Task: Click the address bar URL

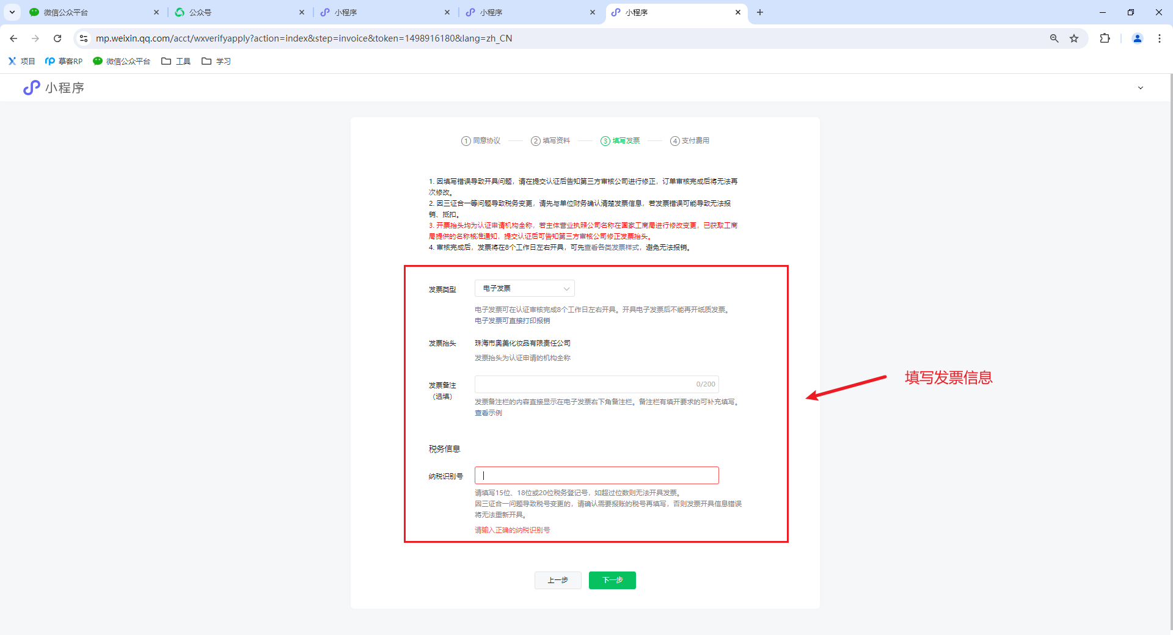Action: pos(304,38)
